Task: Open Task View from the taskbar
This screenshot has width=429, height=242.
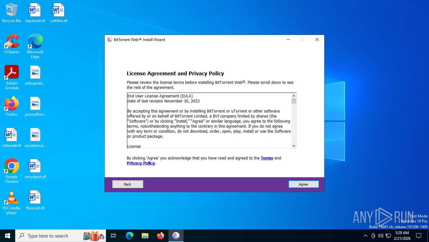Action: point(114,236)
